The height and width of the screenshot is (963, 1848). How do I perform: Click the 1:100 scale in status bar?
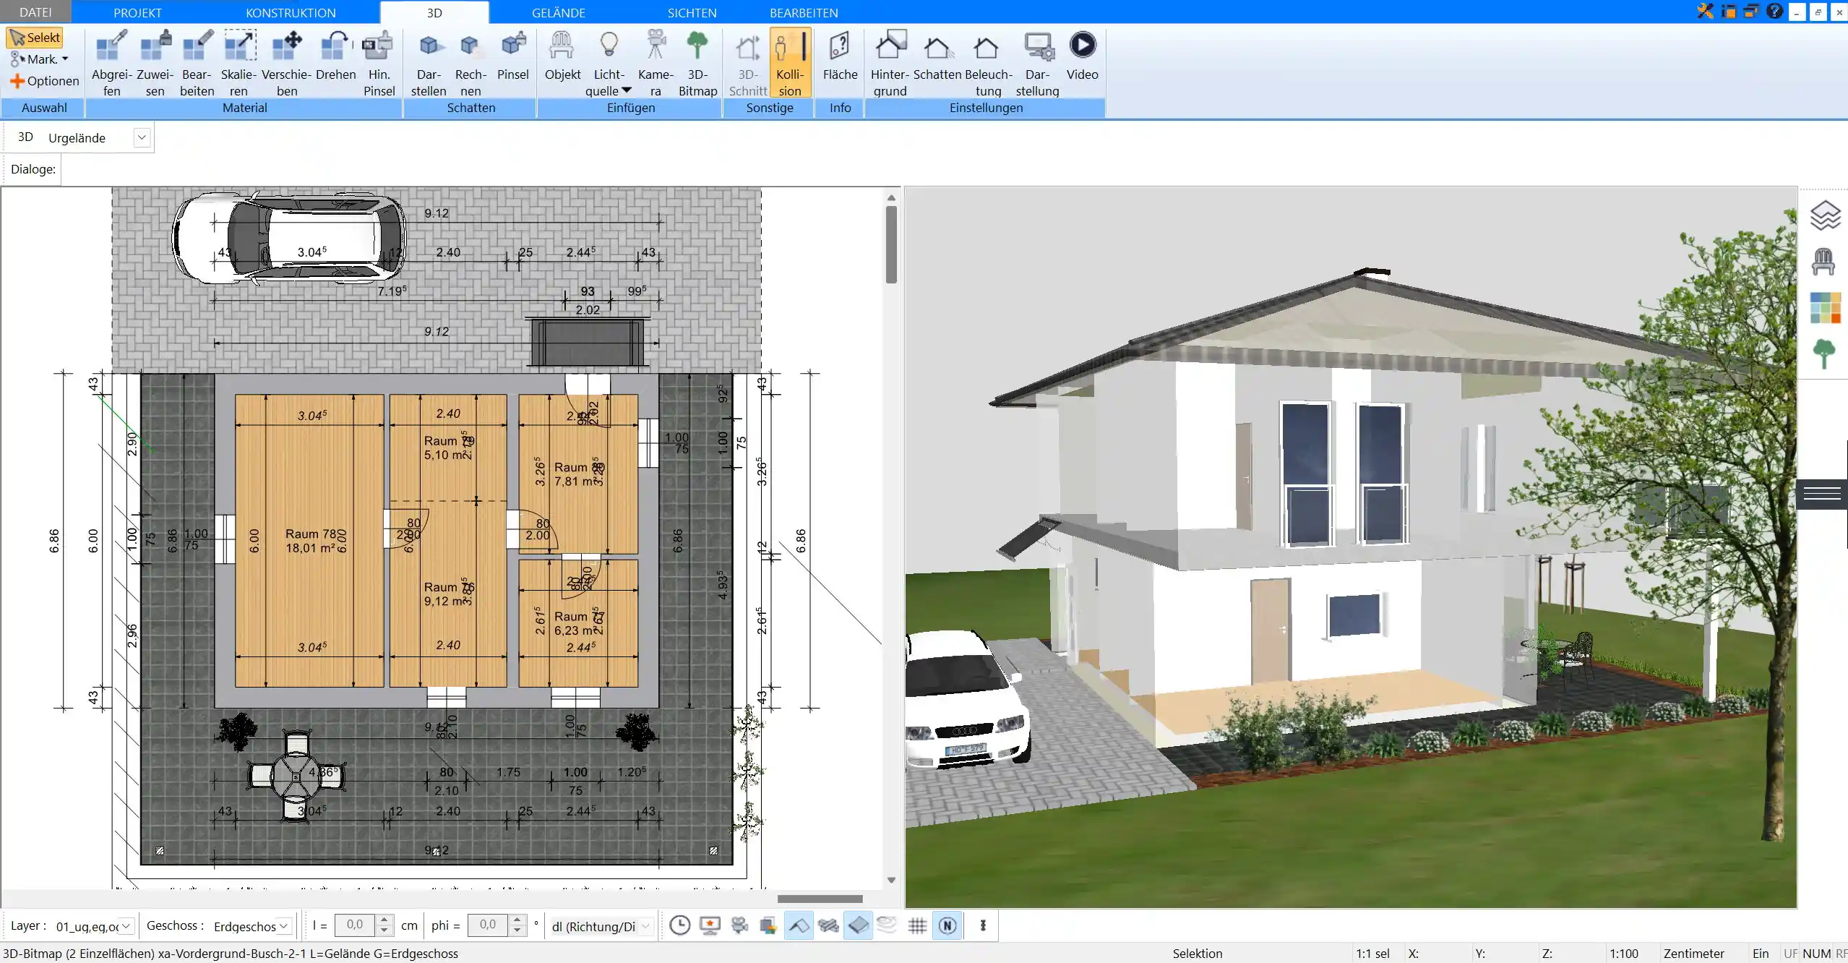pos(1623,954)
